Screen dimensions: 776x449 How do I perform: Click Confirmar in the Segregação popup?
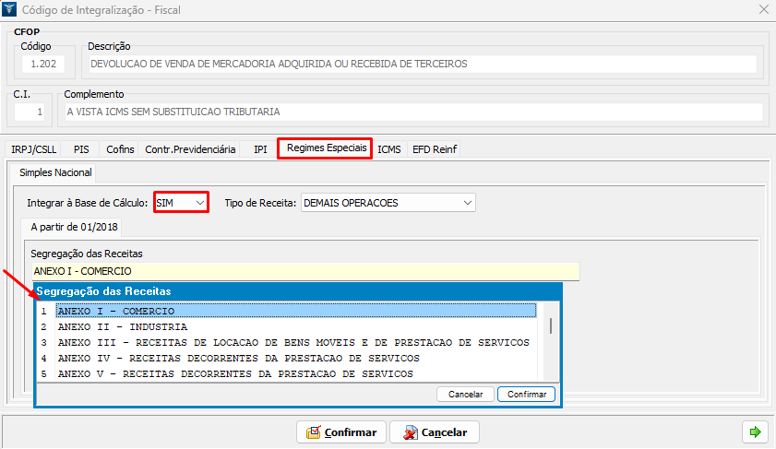(x=526, y=395)
